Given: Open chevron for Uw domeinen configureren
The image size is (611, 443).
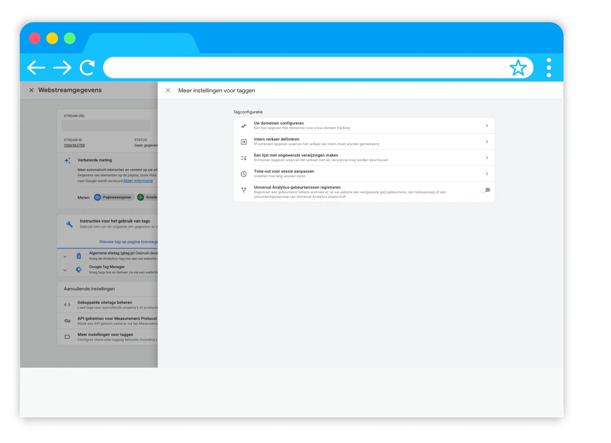Looking at the screenshot, I should [x=487, y=126].
